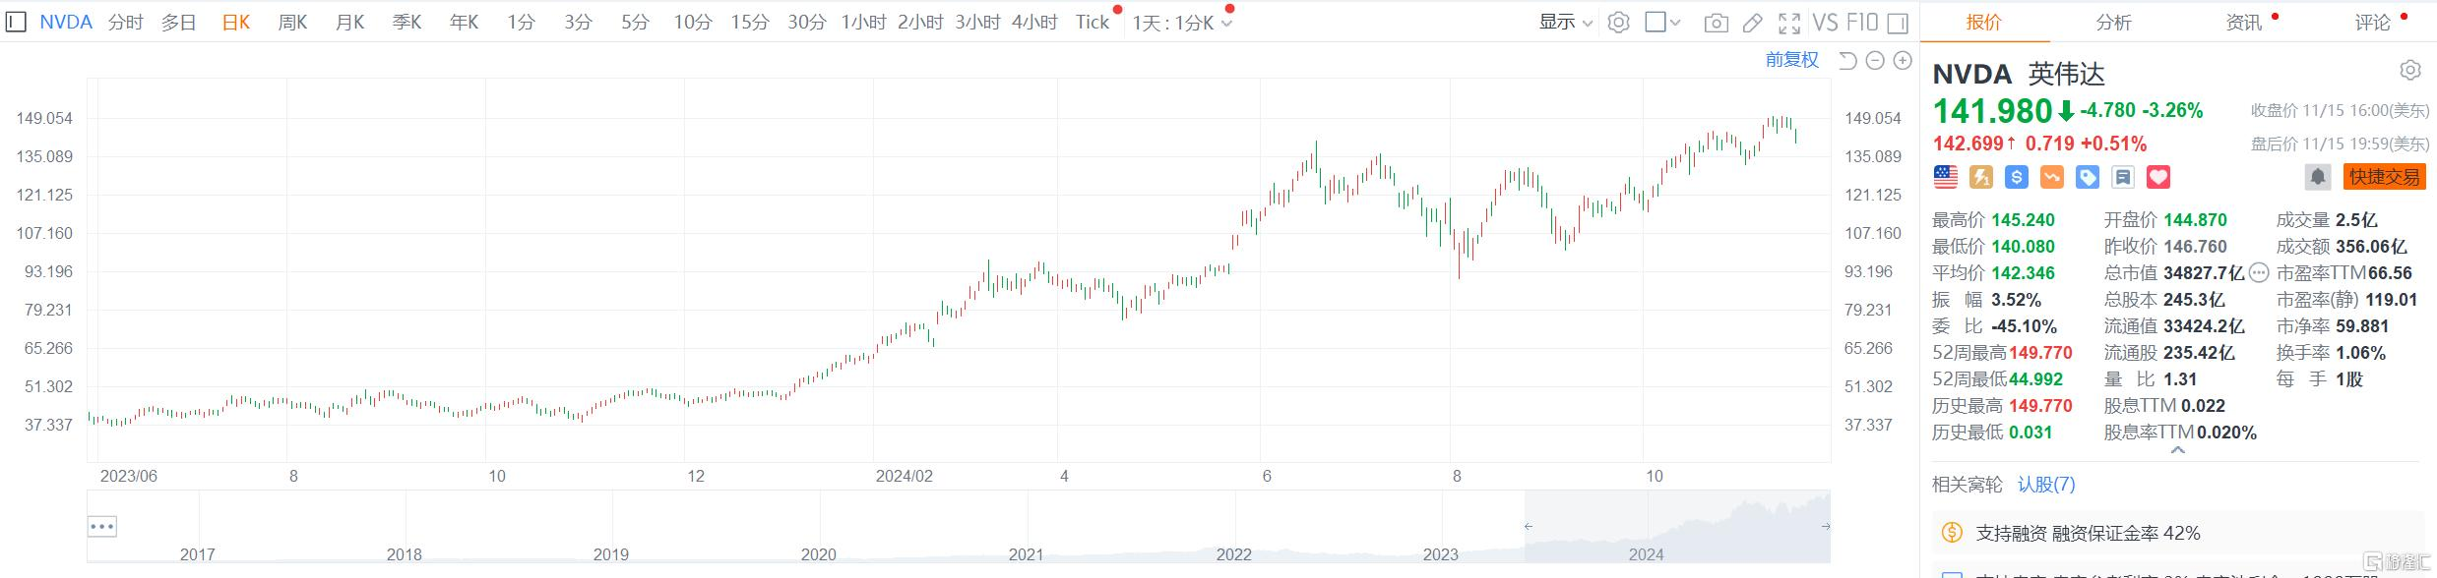Switch to 2小时 chart interval

tap(920, 22)
